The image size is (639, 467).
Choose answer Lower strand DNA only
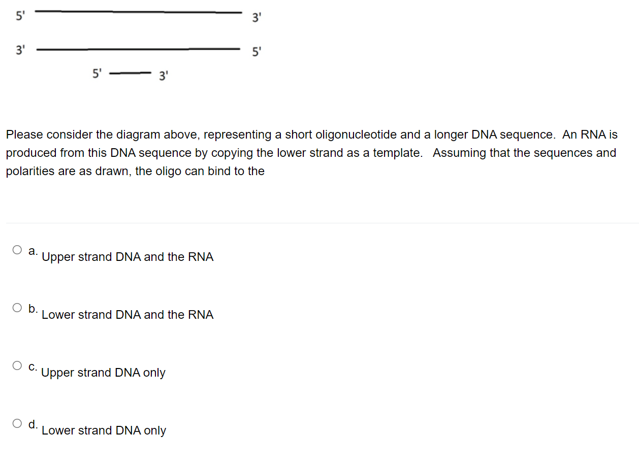click(104, 430)
